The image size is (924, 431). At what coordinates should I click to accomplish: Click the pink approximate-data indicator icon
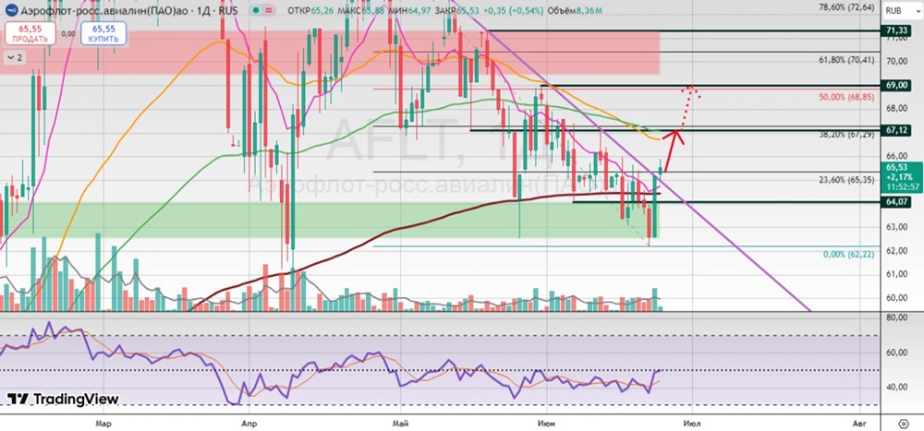269,10
